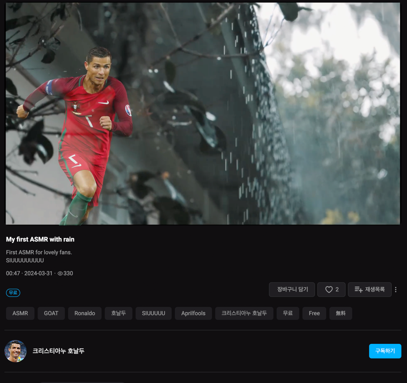
Task: Click the 재생목록 playlist label
Action: [375, 289]
